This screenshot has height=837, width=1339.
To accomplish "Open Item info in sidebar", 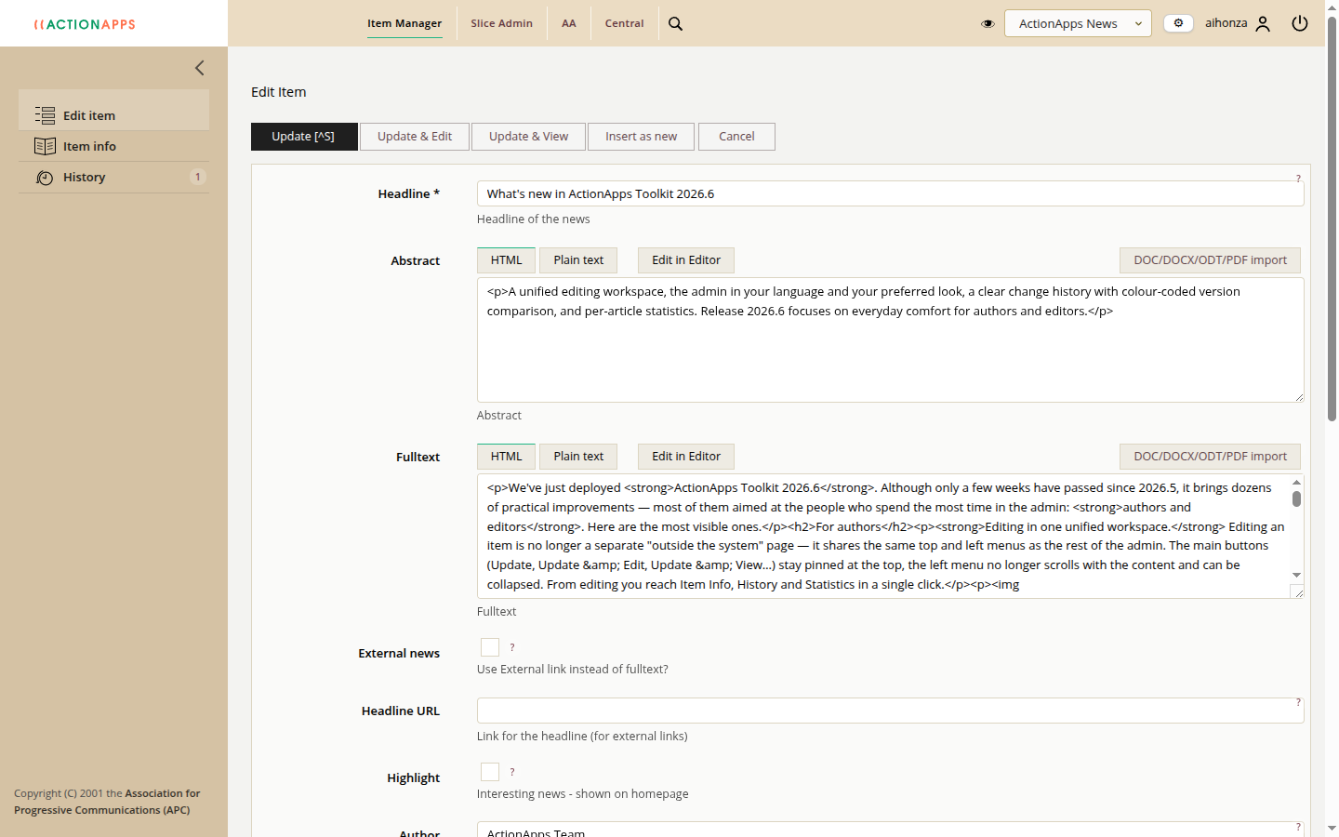I will pos(113,146).
